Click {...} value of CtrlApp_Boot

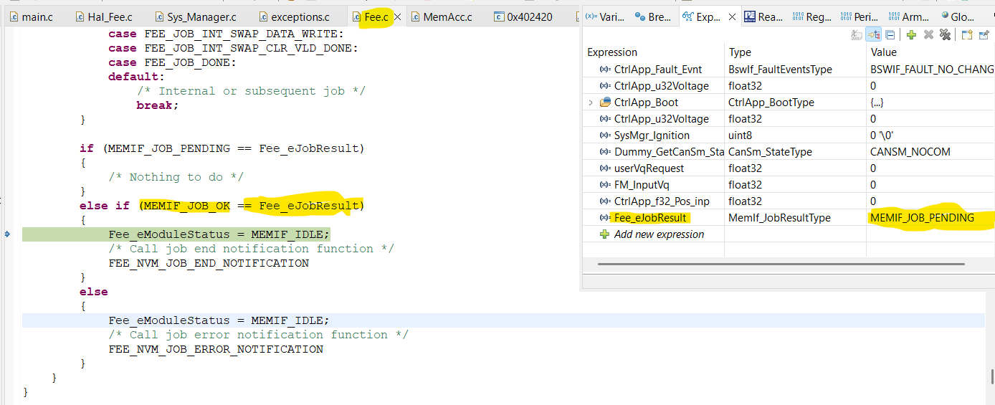pyautogui.click(x=877, y=103)
